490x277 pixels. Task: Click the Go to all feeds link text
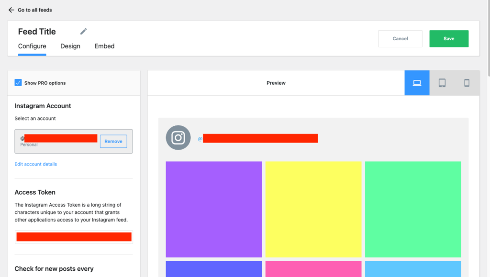click(35, 10)
